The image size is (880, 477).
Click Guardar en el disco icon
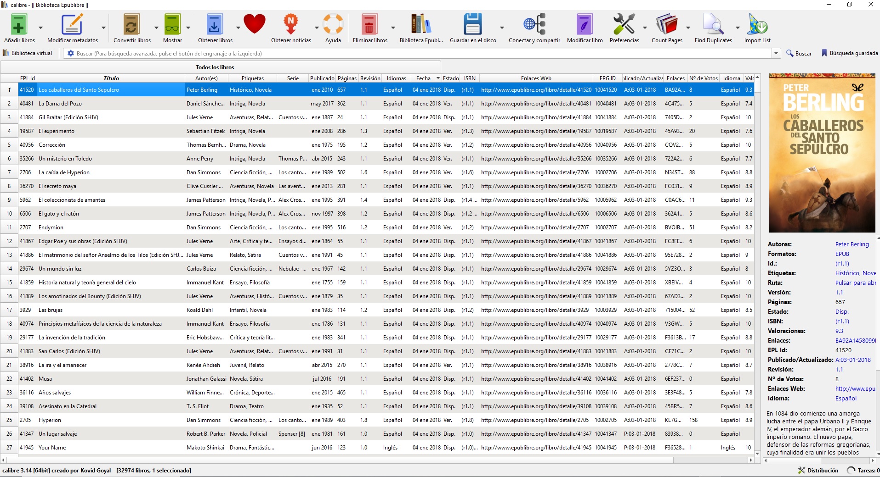click(x=472, y=24)
